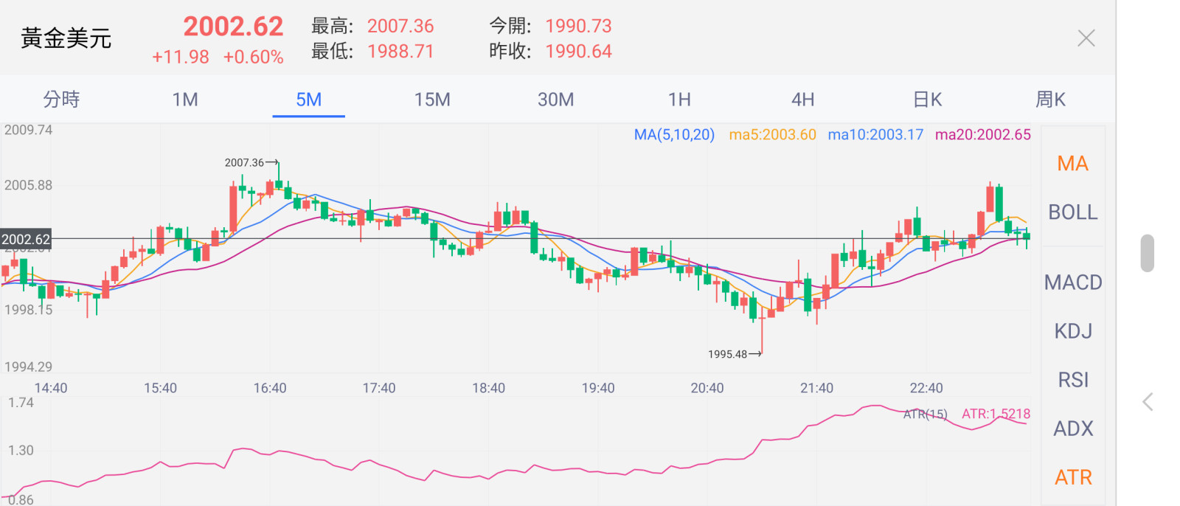1180x506 pixels.
Task: Select the 5M timeframe tab
Action: pyautogui.click(x=309, y=100)
